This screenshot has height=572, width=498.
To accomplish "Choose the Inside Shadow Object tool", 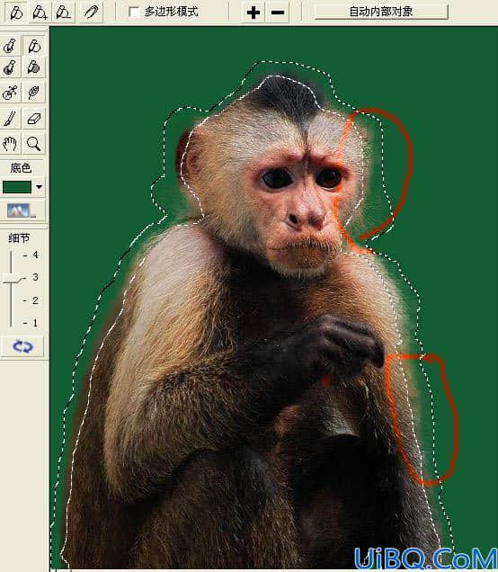I will 11,67.
